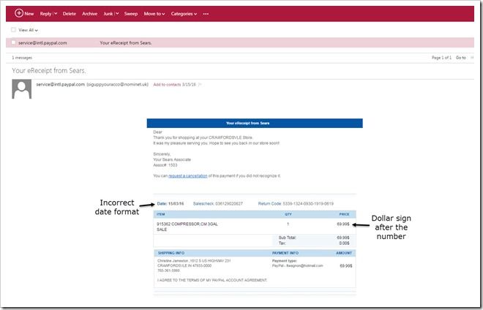Click the PAYMENT INFO header
Screen dimensions: 483x310
[285, 253]
